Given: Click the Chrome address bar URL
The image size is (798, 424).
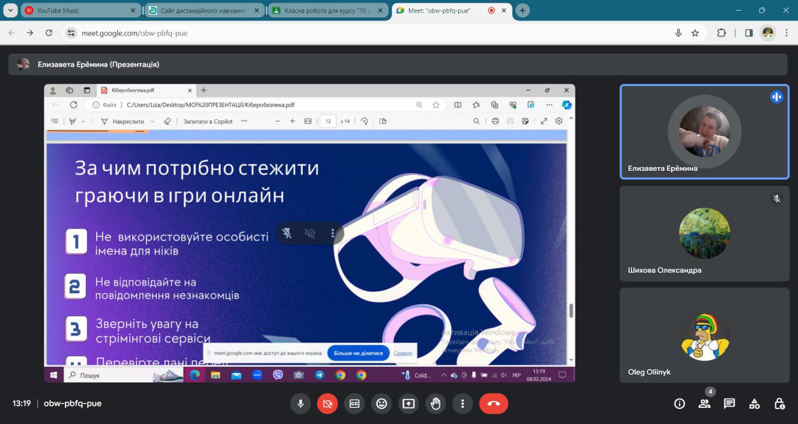Looking at the screenshot, I should [134, 33].
